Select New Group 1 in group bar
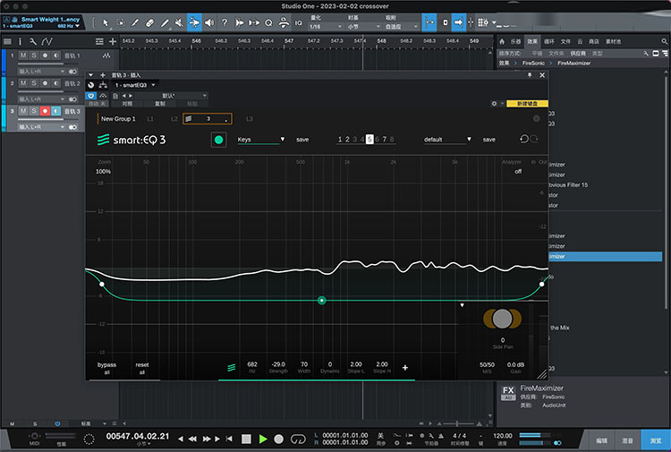Screen dimensions: 671x452 coord(118,119)
